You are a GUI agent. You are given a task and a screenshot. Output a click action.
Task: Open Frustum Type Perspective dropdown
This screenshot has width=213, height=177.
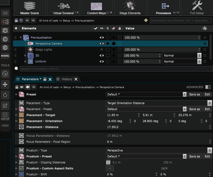[159, 150]
